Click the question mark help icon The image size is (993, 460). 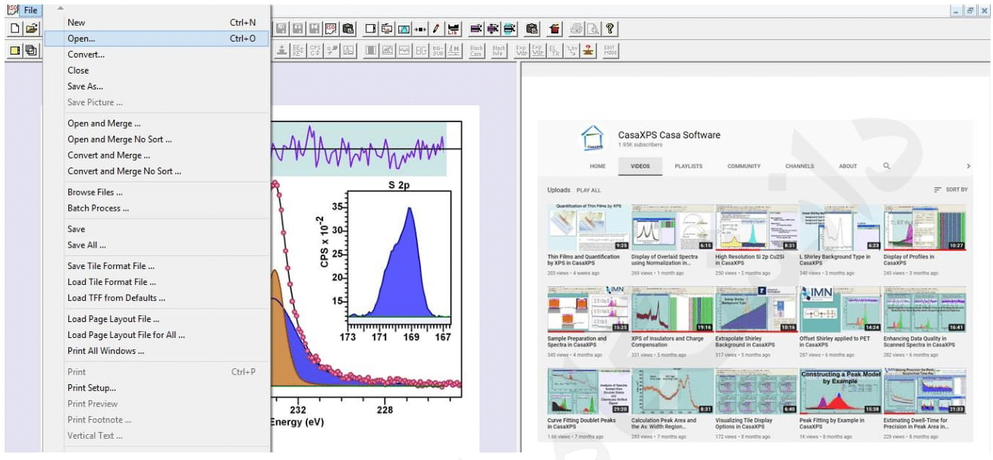click(x=610, y=29)
